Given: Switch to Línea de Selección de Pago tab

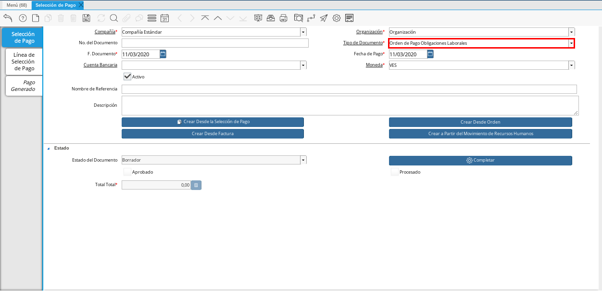Looking at the screenshot, I should tap(24, 62).
